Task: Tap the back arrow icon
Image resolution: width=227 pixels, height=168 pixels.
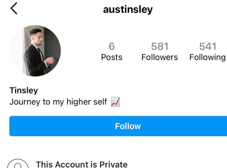Action: [14, 8]
